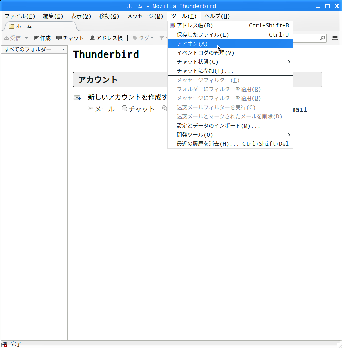Viewport: 342px width, 348px height.
Task: Open the メッセージ(M) menu
Action: 145,16
